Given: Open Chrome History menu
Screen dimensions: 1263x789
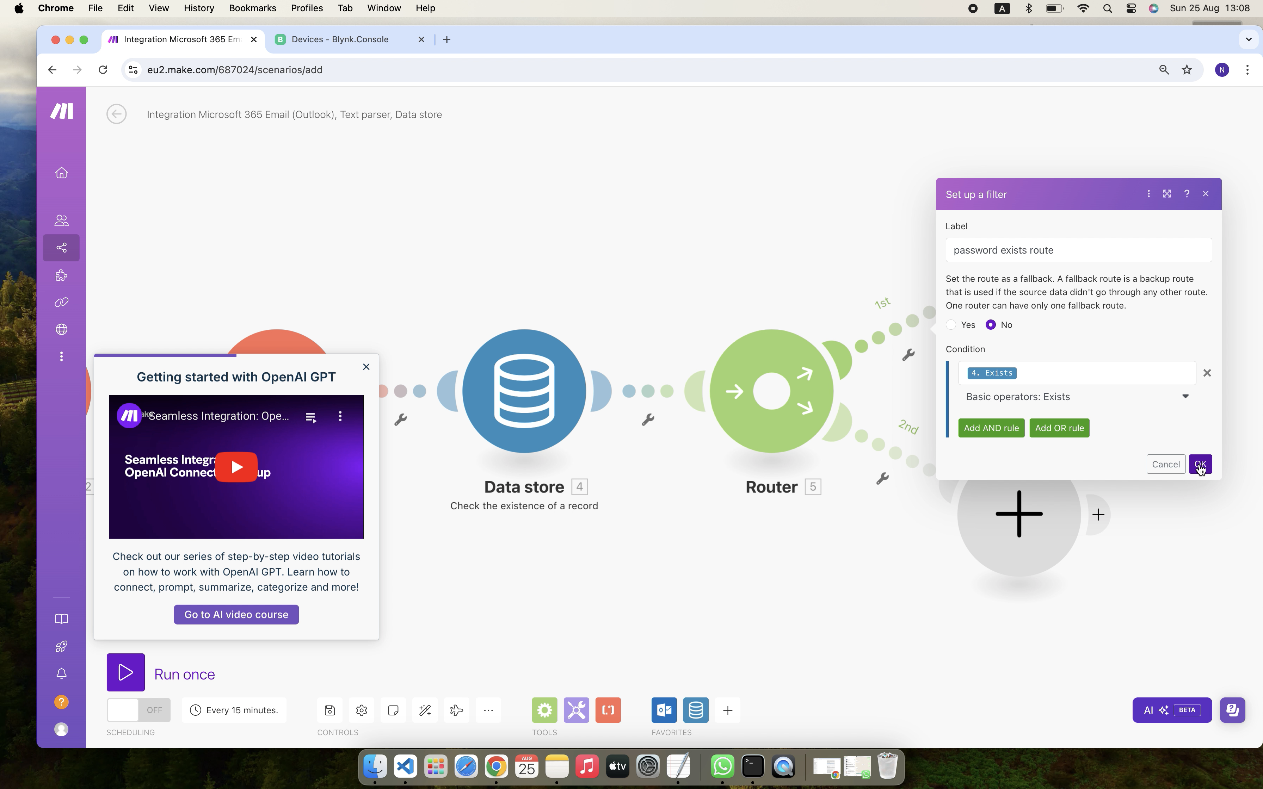Looking at the screenshot, I should 199,8.
